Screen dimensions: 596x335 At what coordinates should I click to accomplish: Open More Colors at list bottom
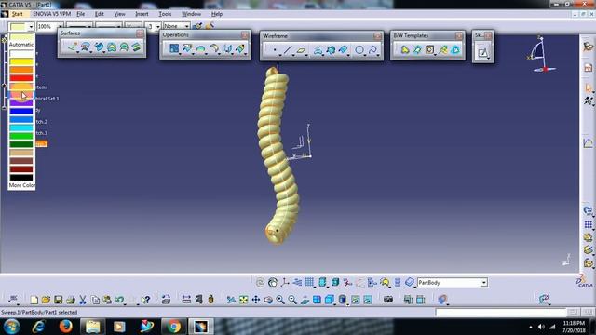pos(21,185)
